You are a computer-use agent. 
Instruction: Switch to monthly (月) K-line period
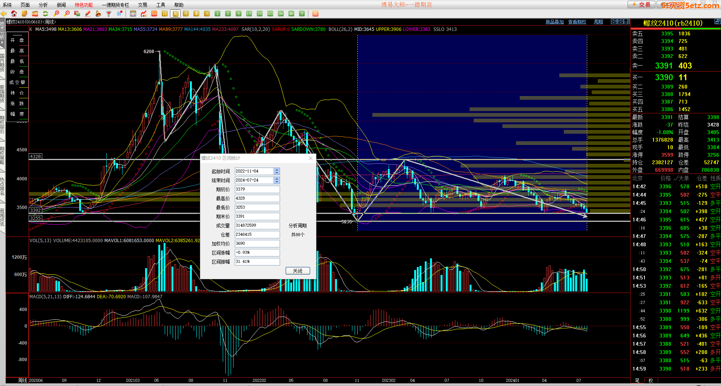(186, 14)
